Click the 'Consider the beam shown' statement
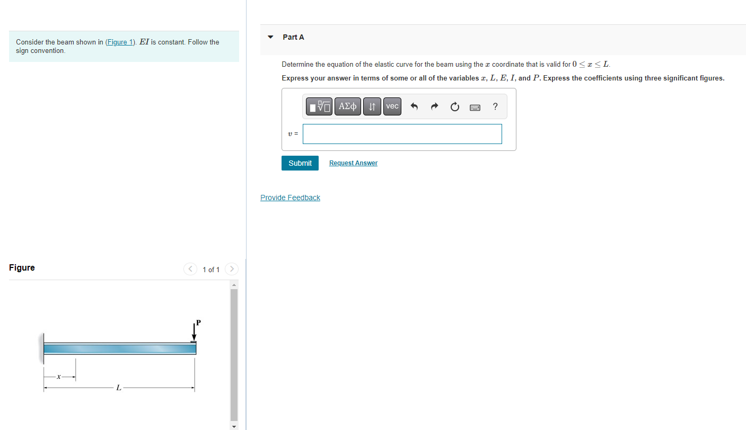 (x=117, y=46)
